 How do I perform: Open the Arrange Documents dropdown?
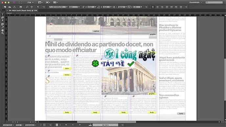[55, 2]
